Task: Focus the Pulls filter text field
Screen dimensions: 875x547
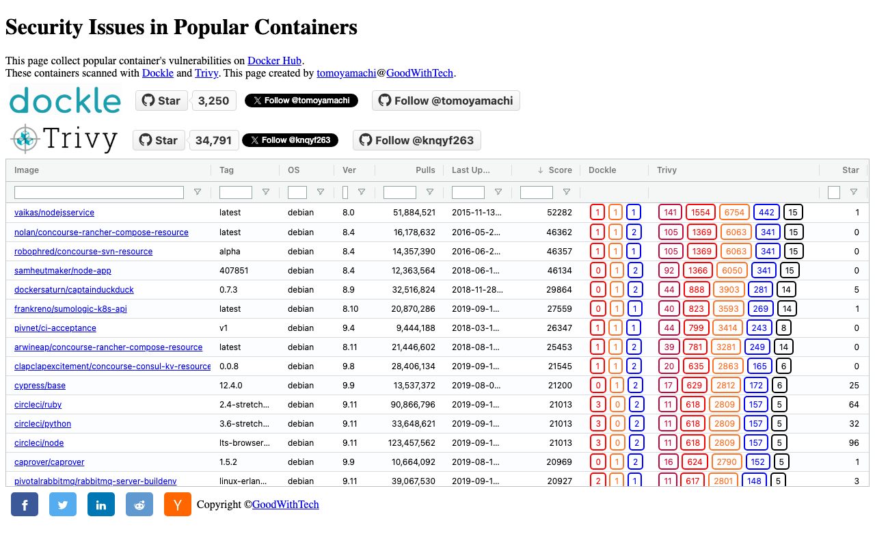Action: tap(400, 192)
